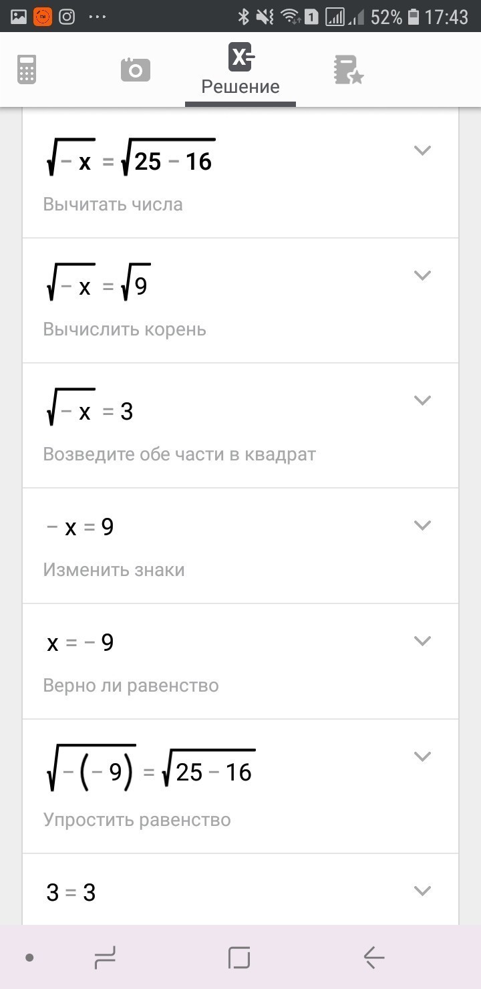This screenshot has height=989, width=481.
Task: Tap the navigation bar dot indicator
Action: pyautogui.click(x=29, y=958)
